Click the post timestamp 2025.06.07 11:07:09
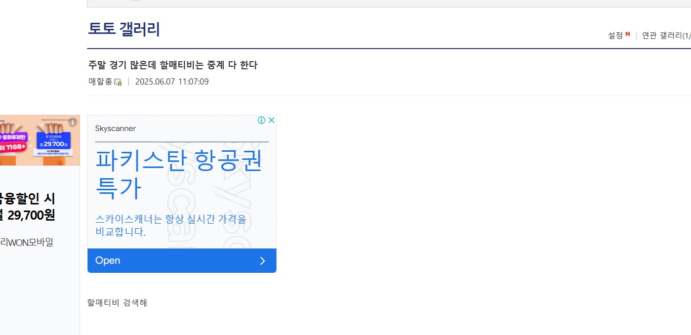The image size is (691, 335). coord(172,81)
